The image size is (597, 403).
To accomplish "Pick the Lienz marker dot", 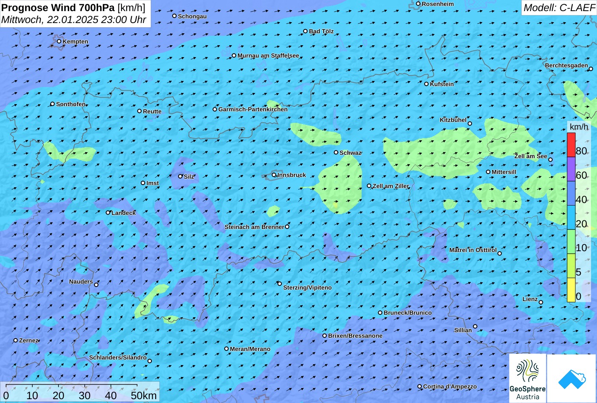I will (541, 302).
